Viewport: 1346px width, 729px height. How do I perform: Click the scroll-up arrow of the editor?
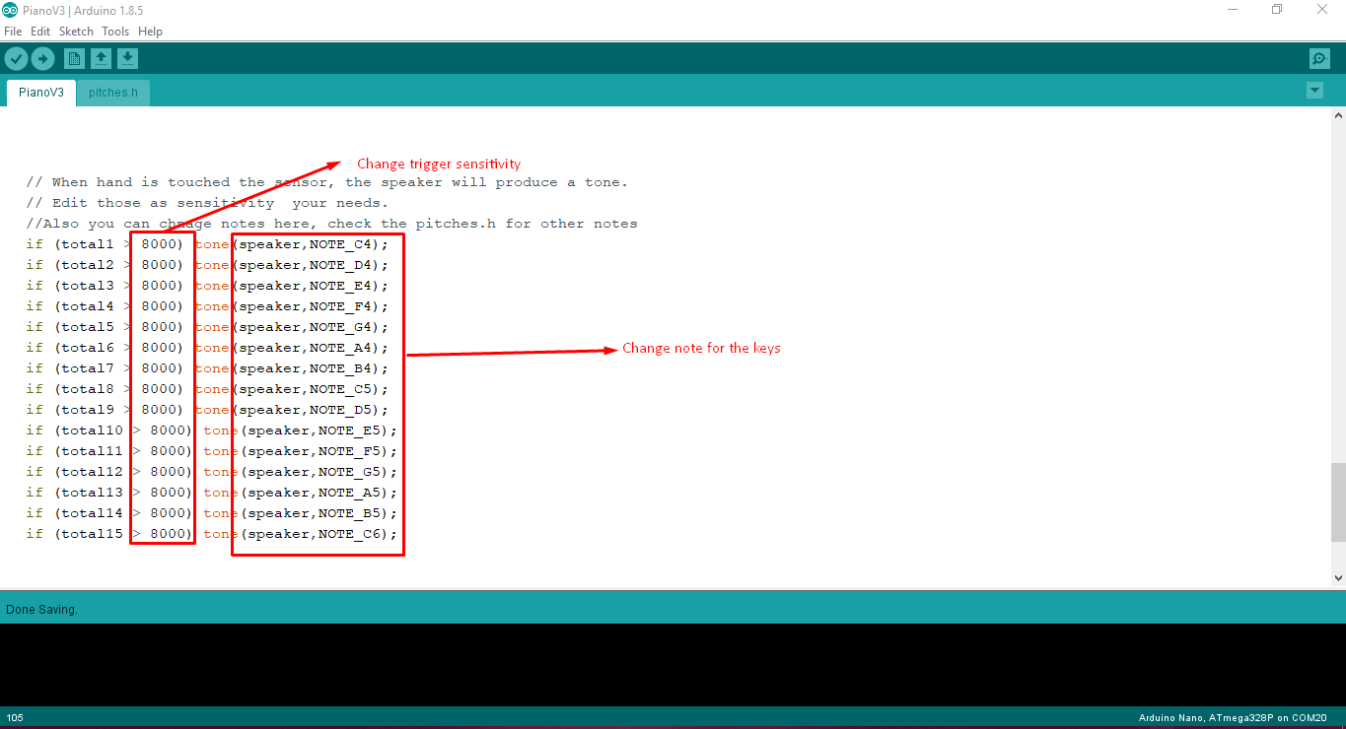tap(1338, 115)
